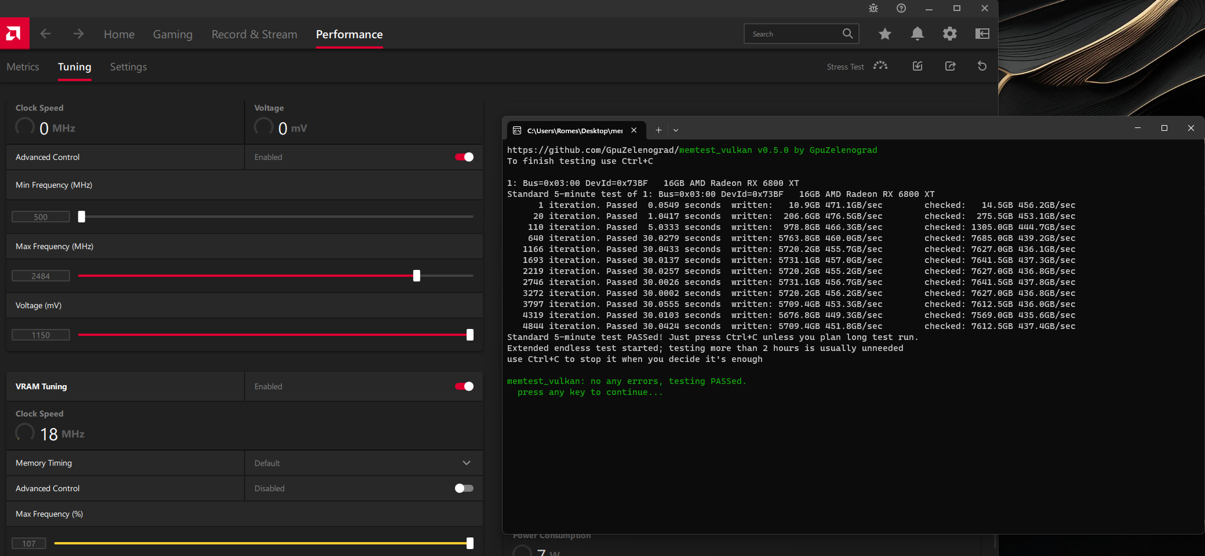
Task: Click the 'Memory Timing' label
Action: [x=43, y=463]
